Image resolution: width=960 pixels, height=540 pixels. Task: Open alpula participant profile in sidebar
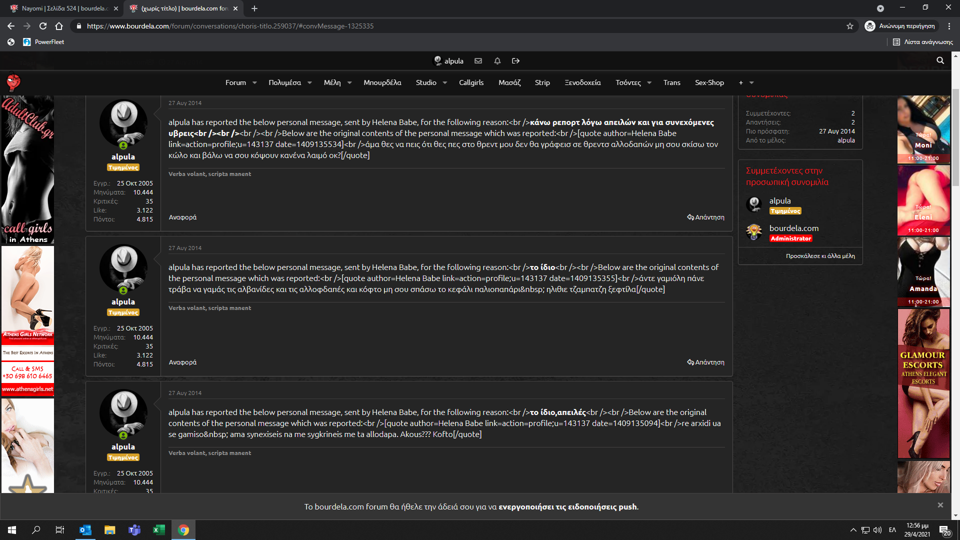point(779,200)
